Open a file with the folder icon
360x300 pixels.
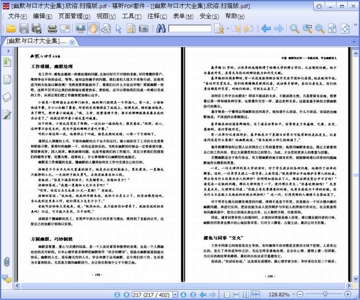click(x=11, y=28)
